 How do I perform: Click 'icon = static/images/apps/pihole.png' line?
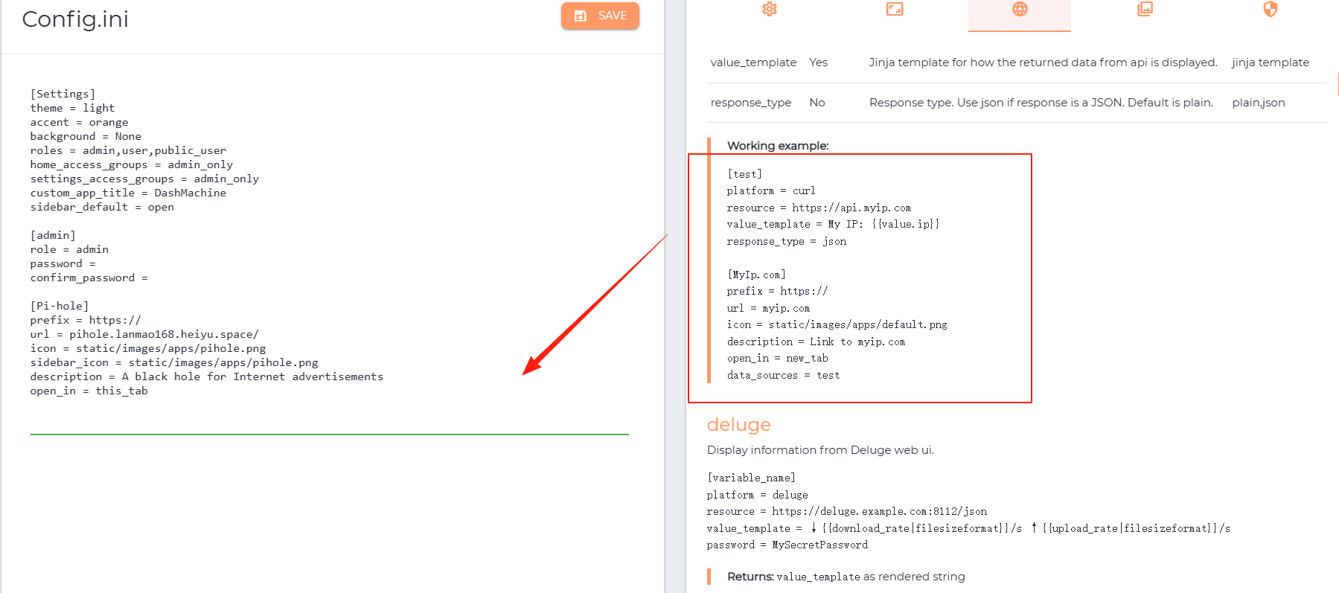(148, 348)
